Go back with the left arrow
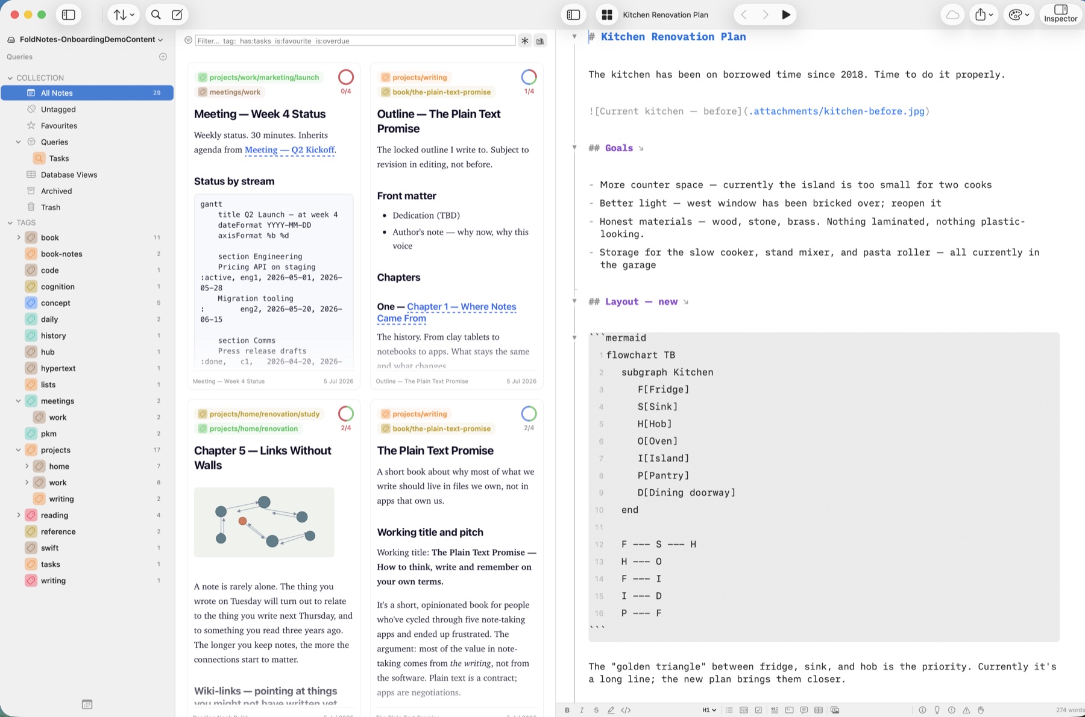 point(744,15)
